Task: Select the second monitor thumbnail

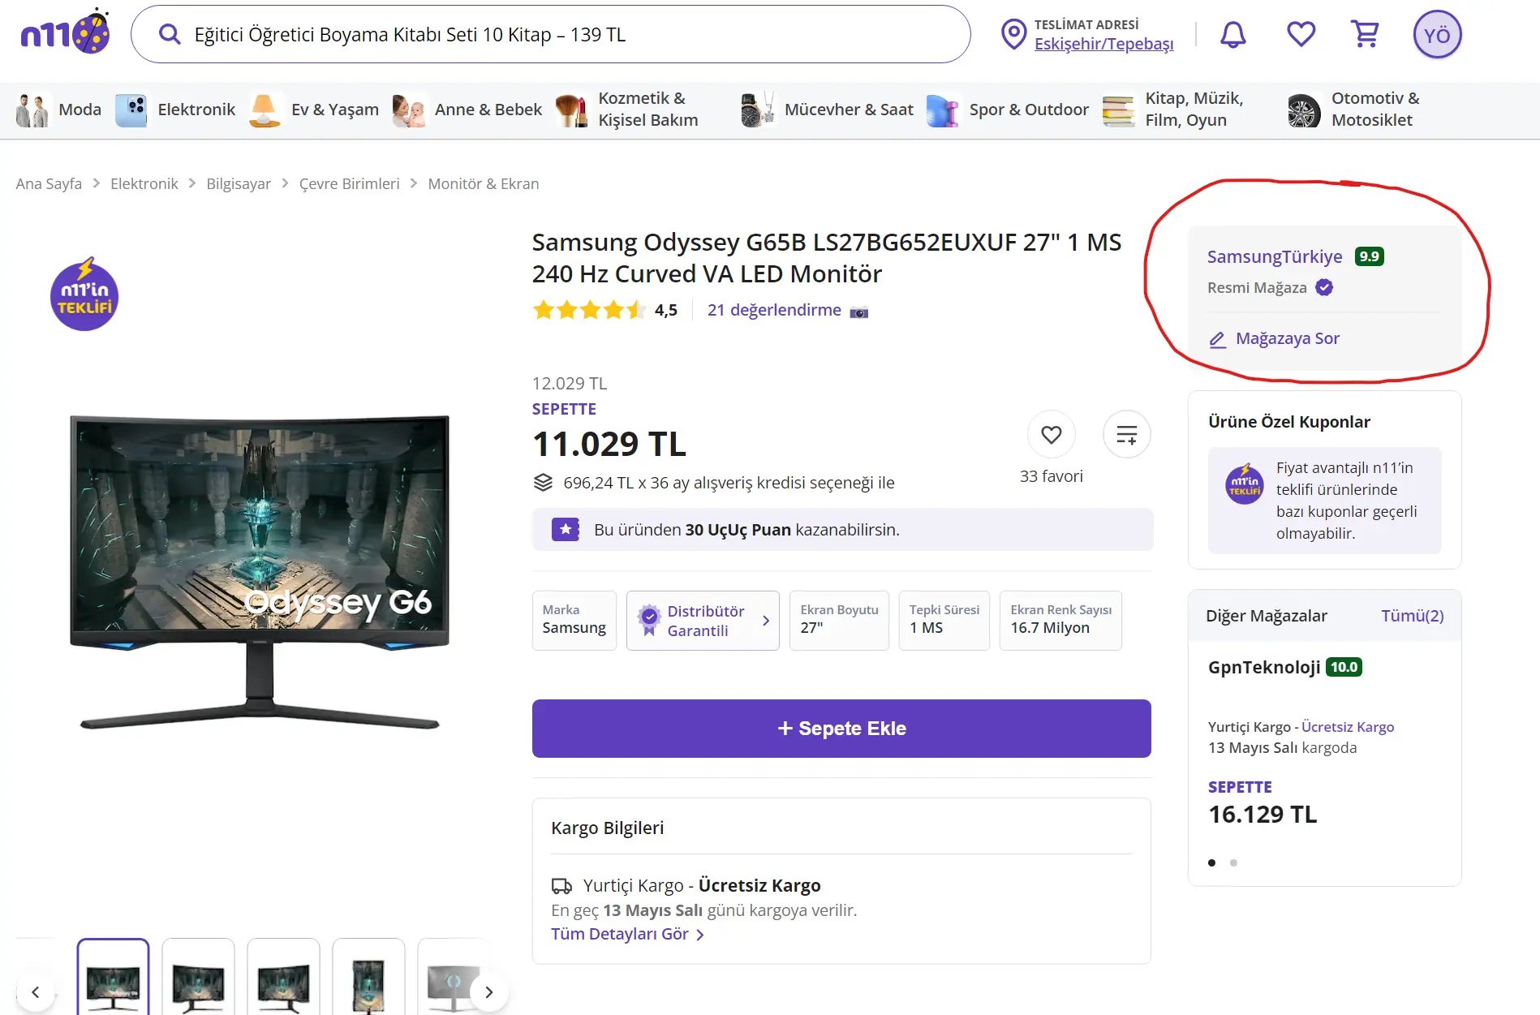Action: pyautogui.click(x=198, y=977)
